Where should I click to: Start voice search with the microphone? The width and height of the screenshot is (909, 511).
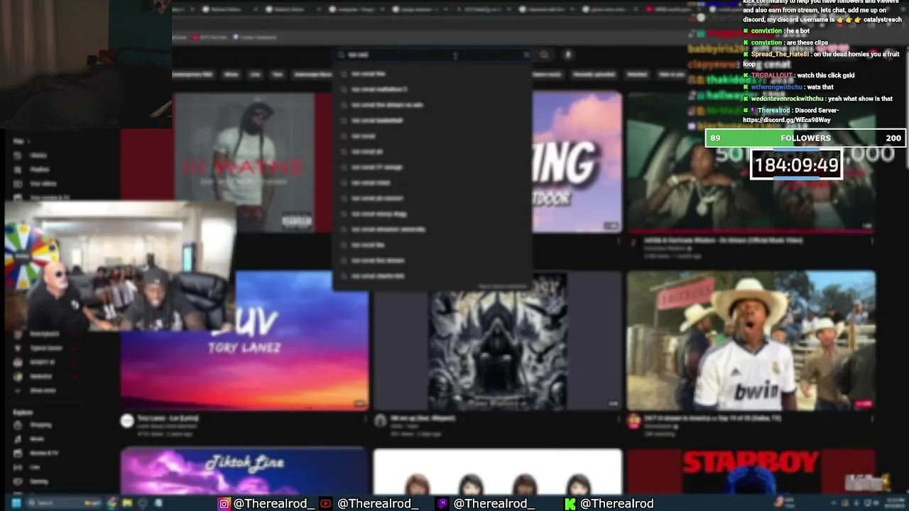point(567,55)
